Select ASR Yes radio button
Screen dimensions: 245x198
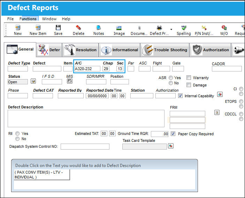tap(171, 78)
